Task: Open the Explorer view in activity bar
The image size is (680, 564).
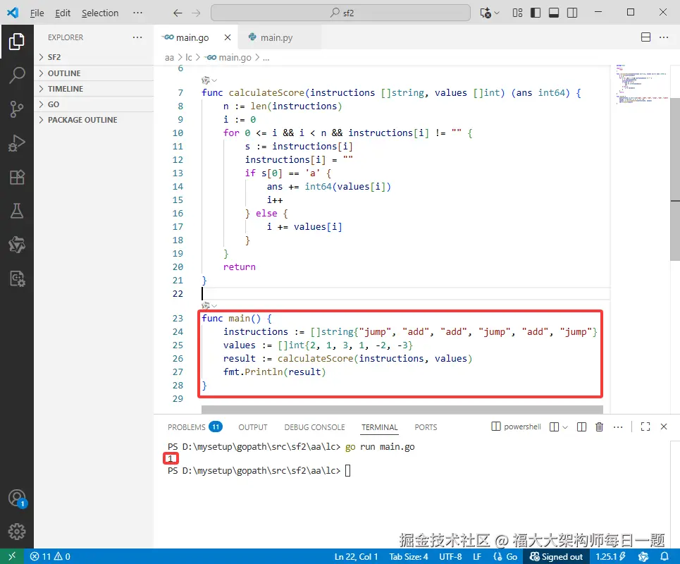Action: (x=16, y=42)
